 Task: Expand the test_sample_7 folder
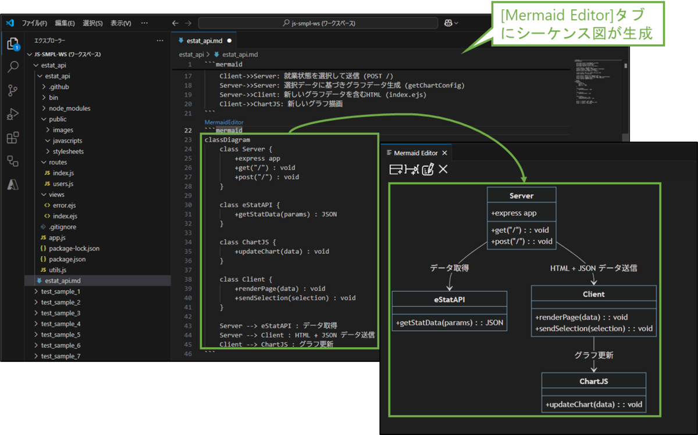pyautogui.click(x=97, y=356)
